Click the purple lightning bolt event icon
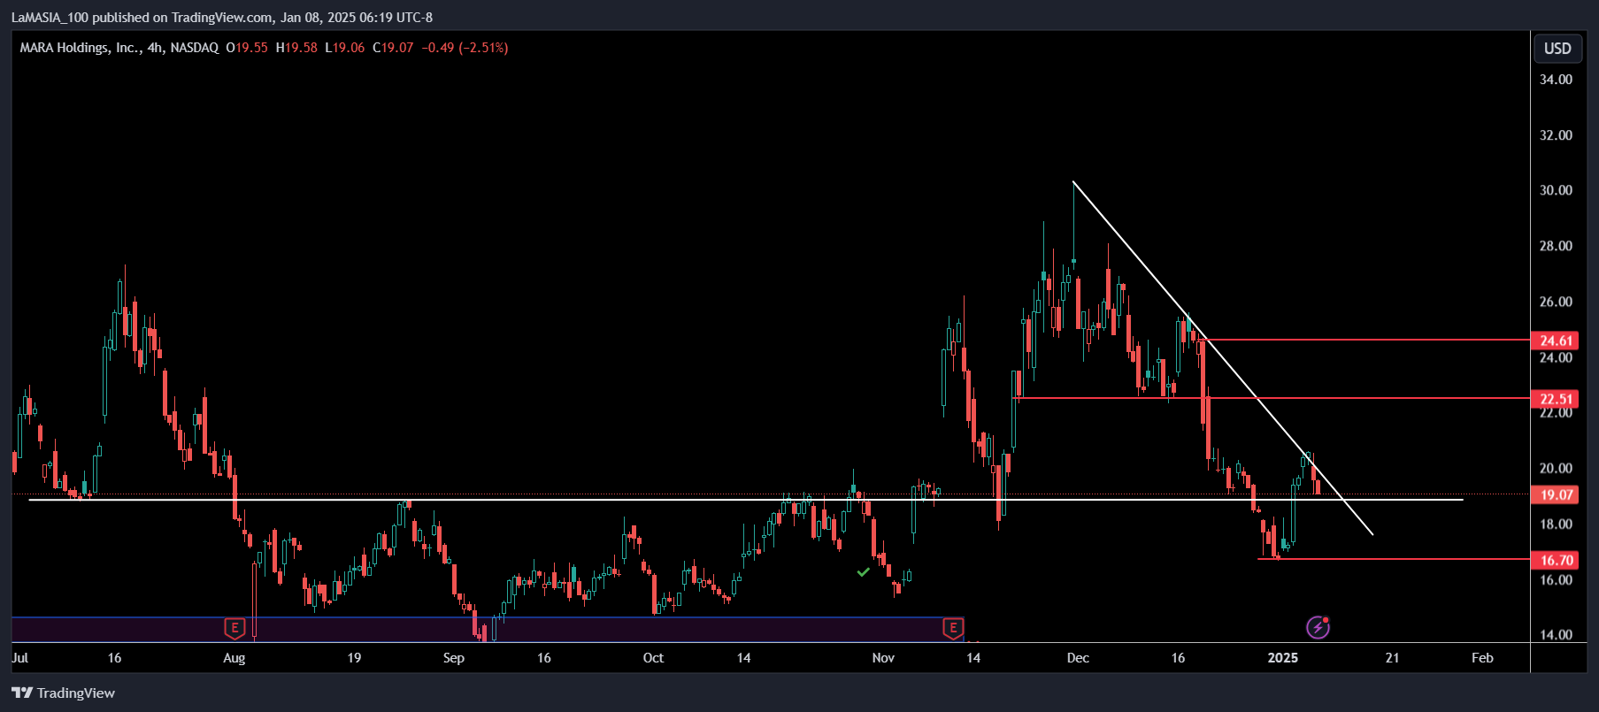 point(1318,627)
